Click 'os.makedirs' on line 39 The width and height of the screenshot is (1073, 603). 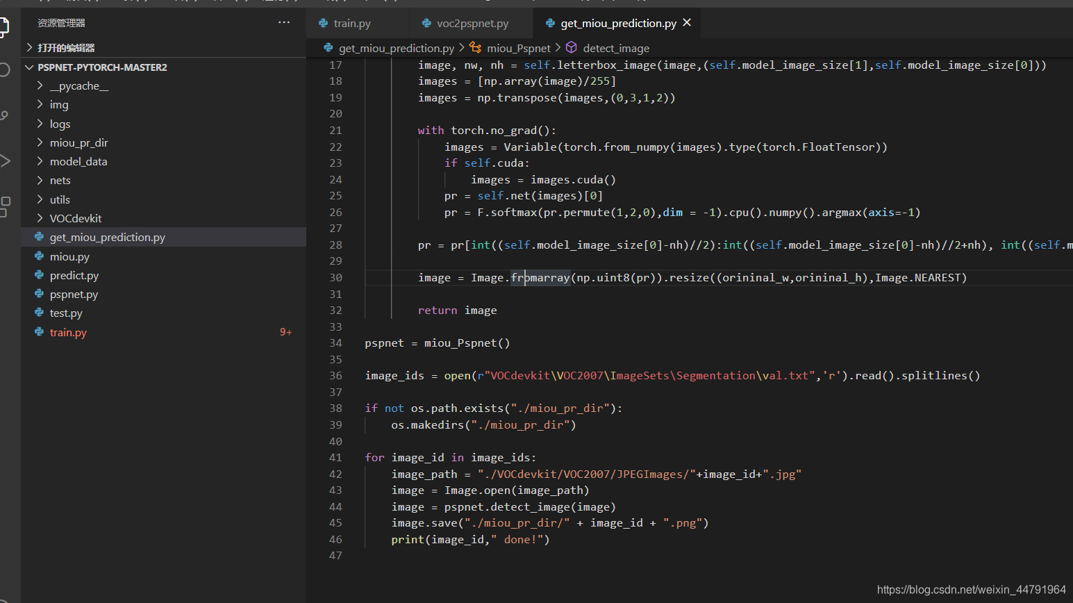click(x=427, y=424)
